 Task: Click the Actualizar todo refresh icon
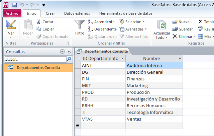[x=162, y=24]
